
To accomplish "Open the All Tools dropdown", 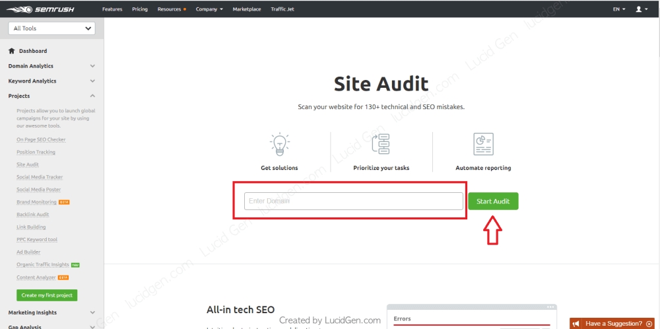I will click(x=51, y=28).
